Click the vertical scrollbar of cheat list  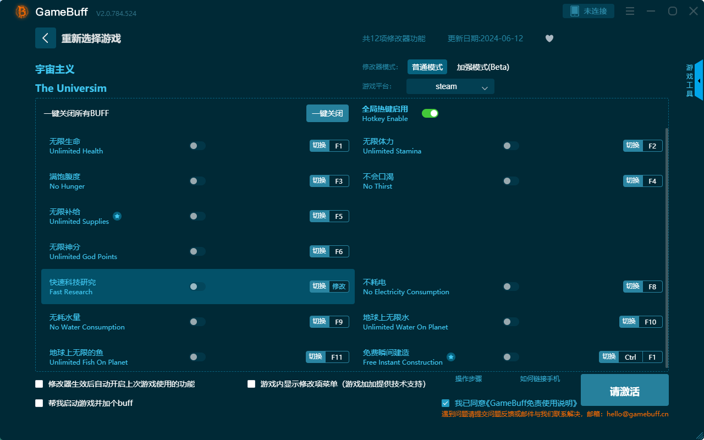(x=667, y=248)
